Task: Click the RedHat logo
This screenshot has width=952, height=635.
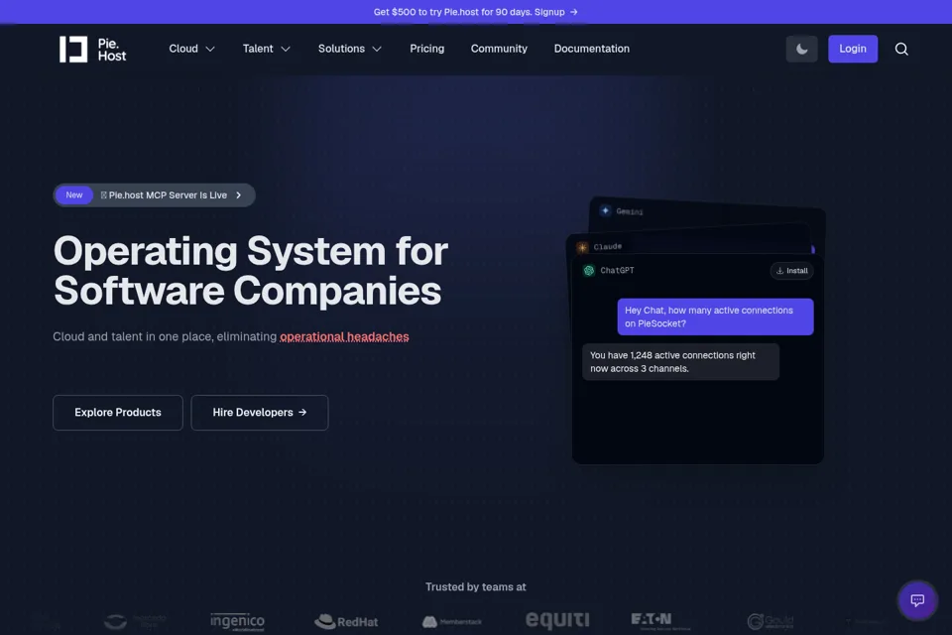Action: [346, 622]
